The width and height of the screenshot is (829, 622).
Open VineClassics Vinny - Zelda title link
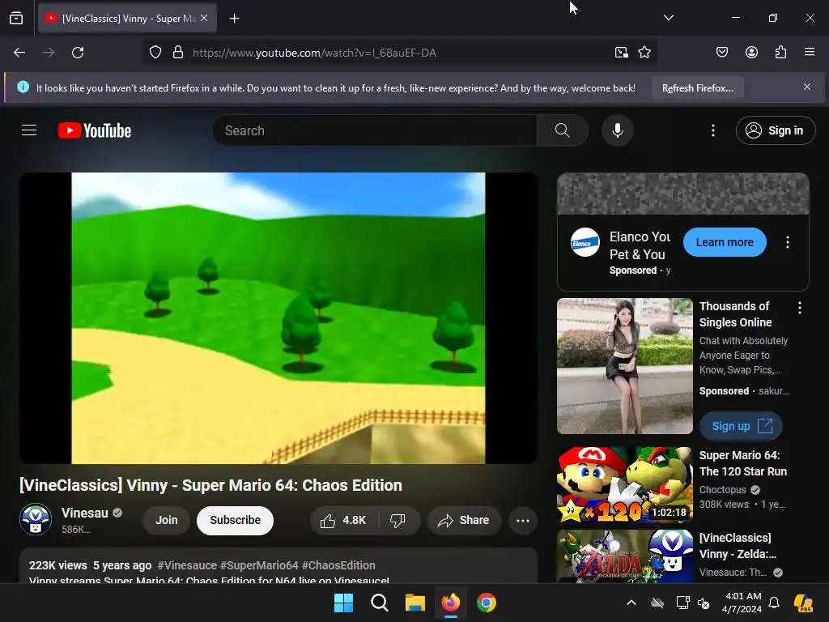click(x=738, y=546)
